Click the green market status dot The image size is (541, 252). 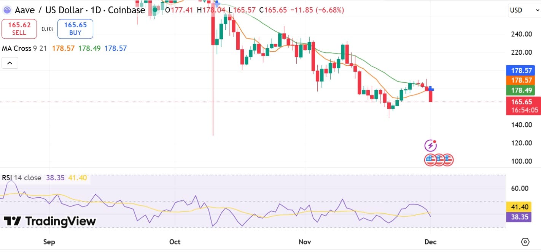pyautogui.click(x=155, y=10)
